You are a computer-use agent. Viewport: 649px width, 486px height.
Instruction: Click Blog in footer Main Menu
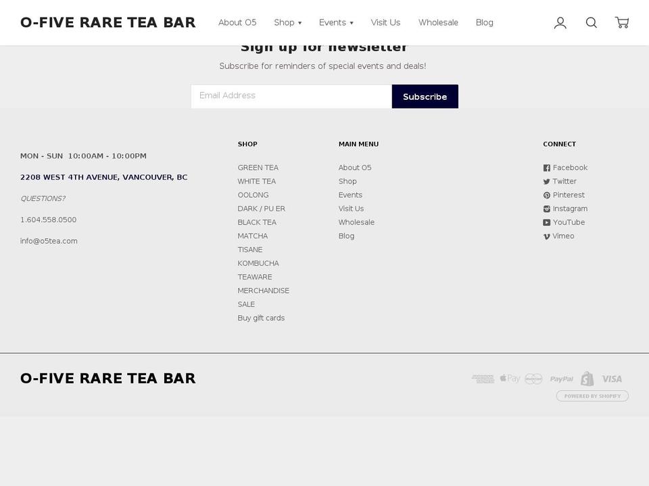point(346,236)
